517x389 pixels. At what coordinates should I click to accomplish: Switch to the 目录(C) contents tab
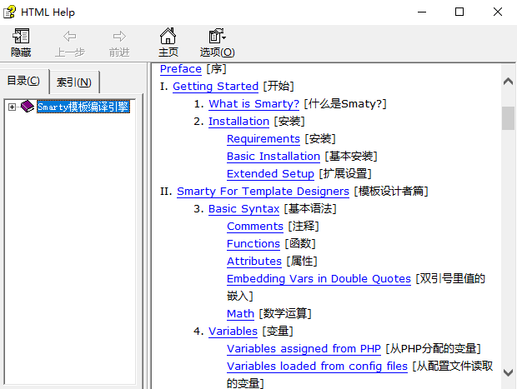click(x=24, y=81)
